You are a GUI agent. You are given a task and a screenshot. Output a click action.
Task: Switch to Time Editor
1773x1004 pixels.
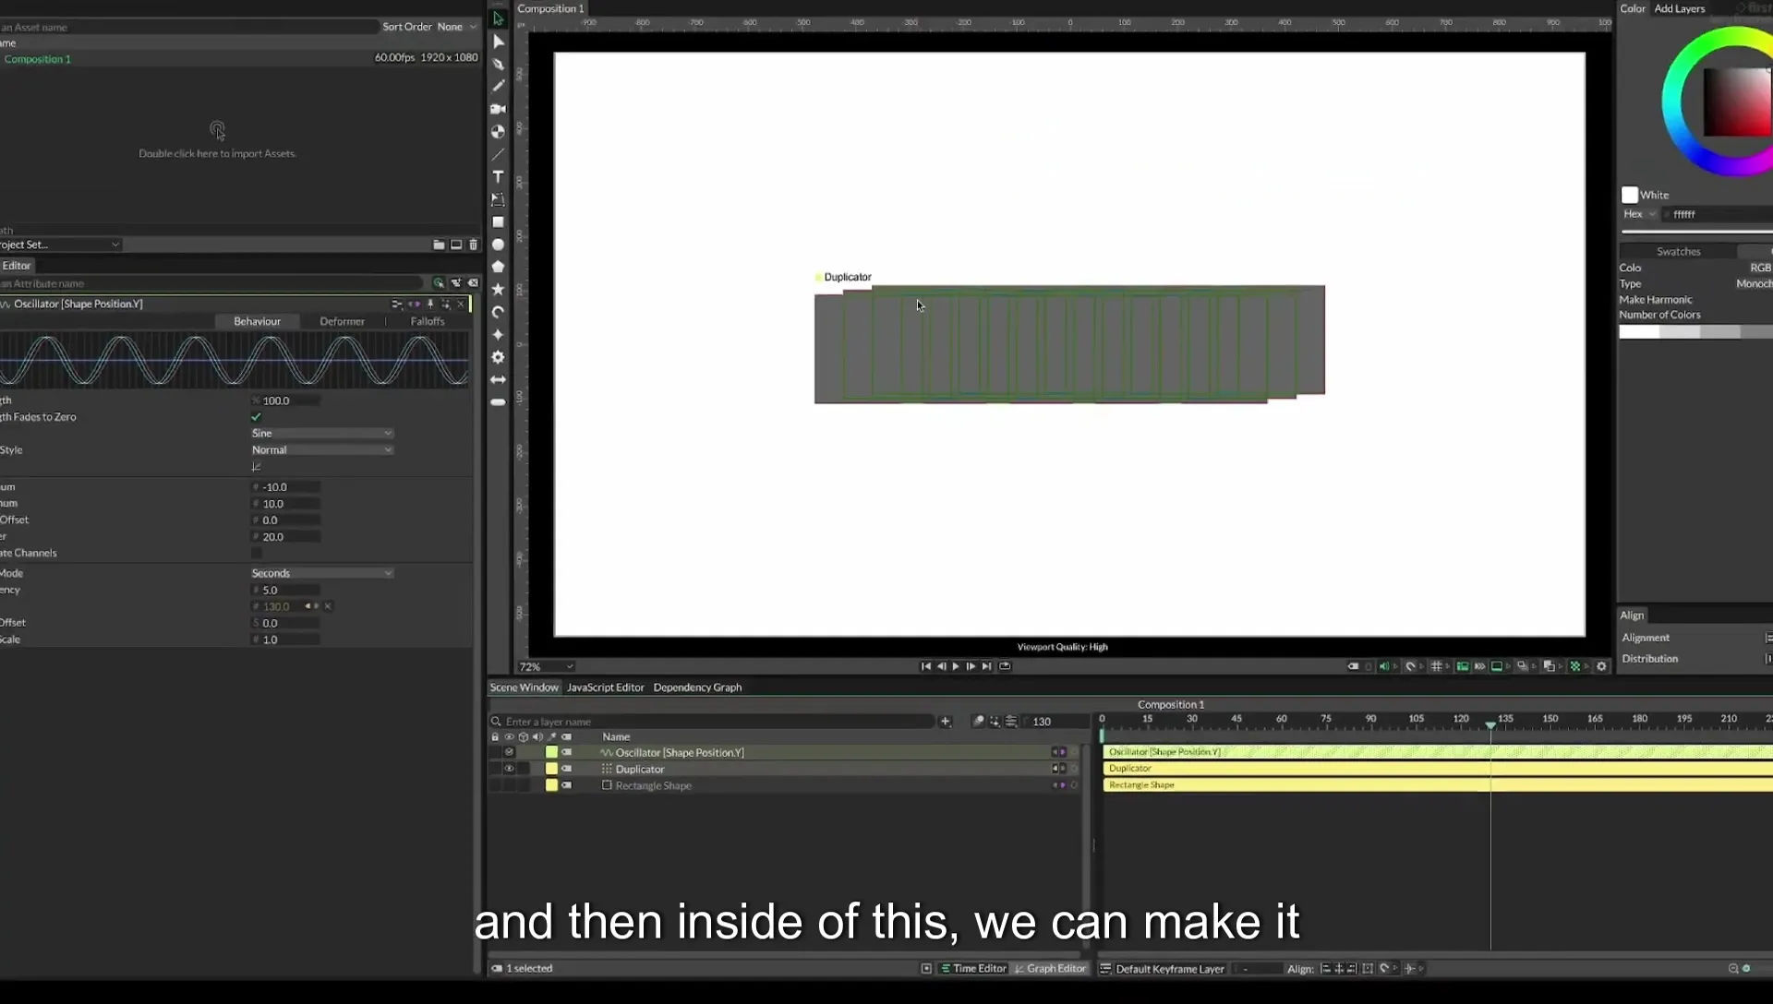[x=973, y=969]
